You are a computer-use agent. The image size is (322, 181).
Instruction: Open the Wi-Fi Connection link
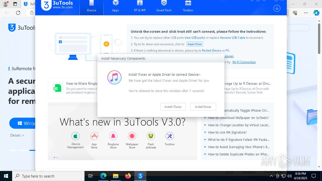(244, 62)
